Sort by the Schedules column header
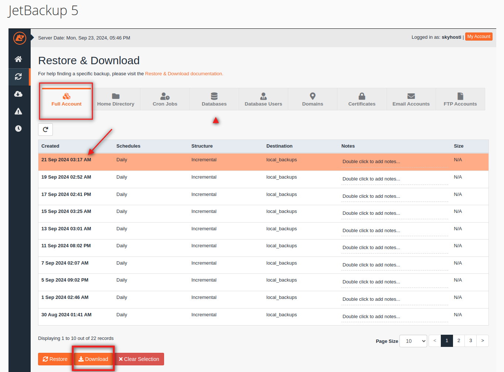The width and height of the screenshot is (504, 372). coord(128,146)
